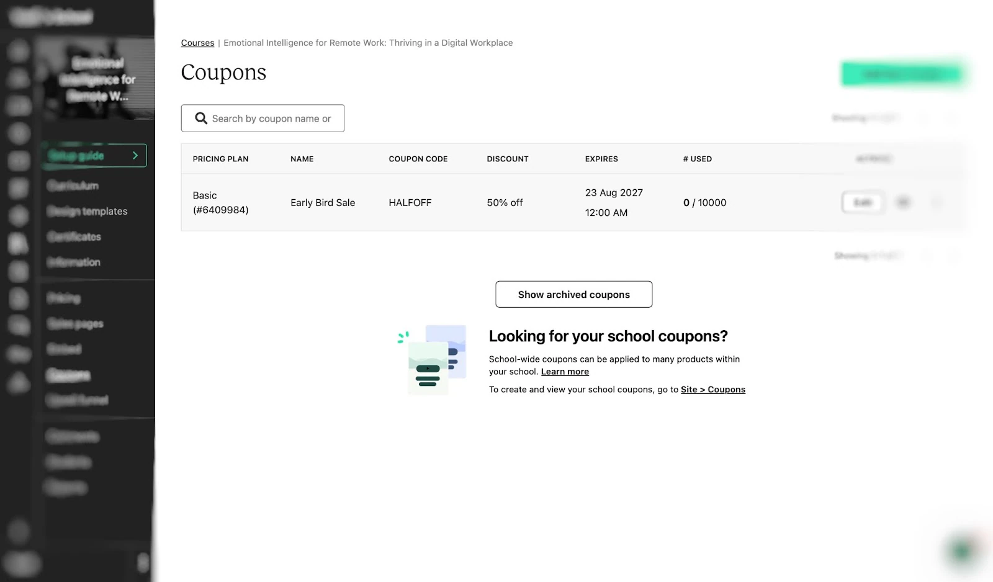This screenshot has height=582, width=993.
Task: Click Edit on the Early Bird Sale row
Action: (863, 202)
